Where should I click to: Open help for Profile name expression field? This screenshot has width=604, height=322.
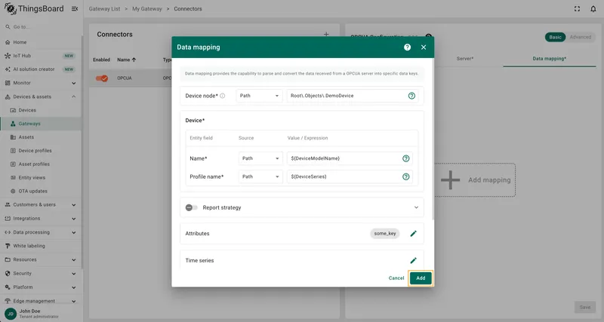(x=405, y=176)
